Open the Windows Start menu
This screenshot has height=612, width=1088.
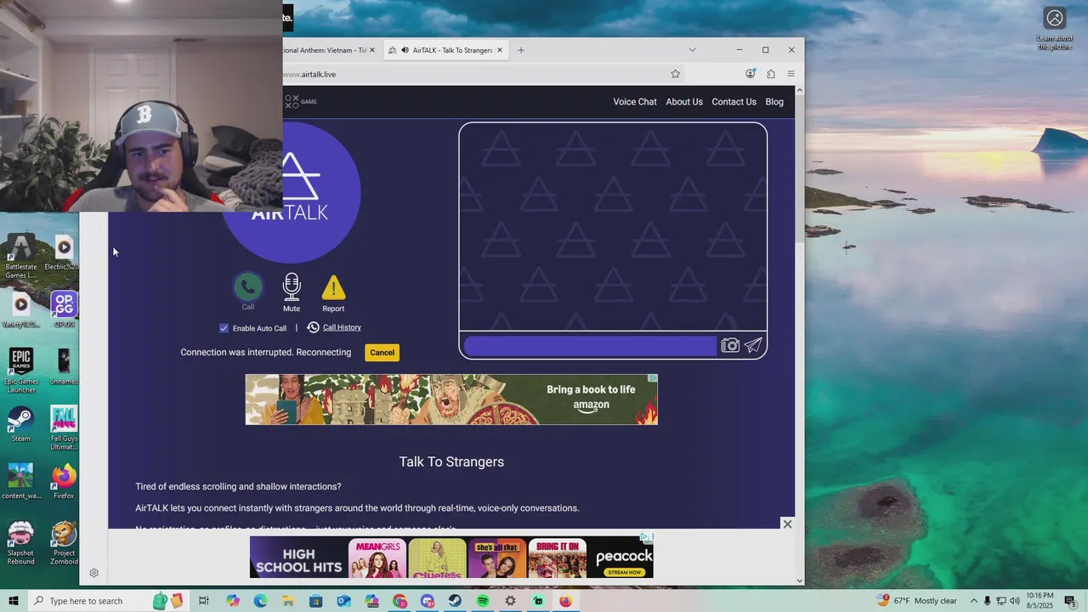click(13, 601)
